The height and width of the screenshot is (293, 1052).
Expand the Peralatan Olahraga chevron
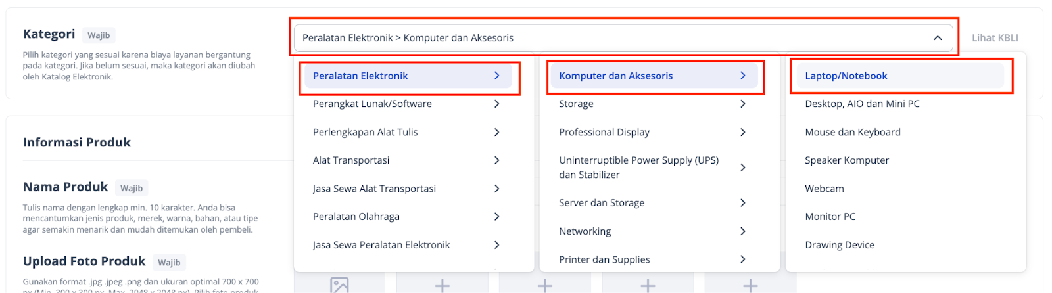(x=497, y=217)
